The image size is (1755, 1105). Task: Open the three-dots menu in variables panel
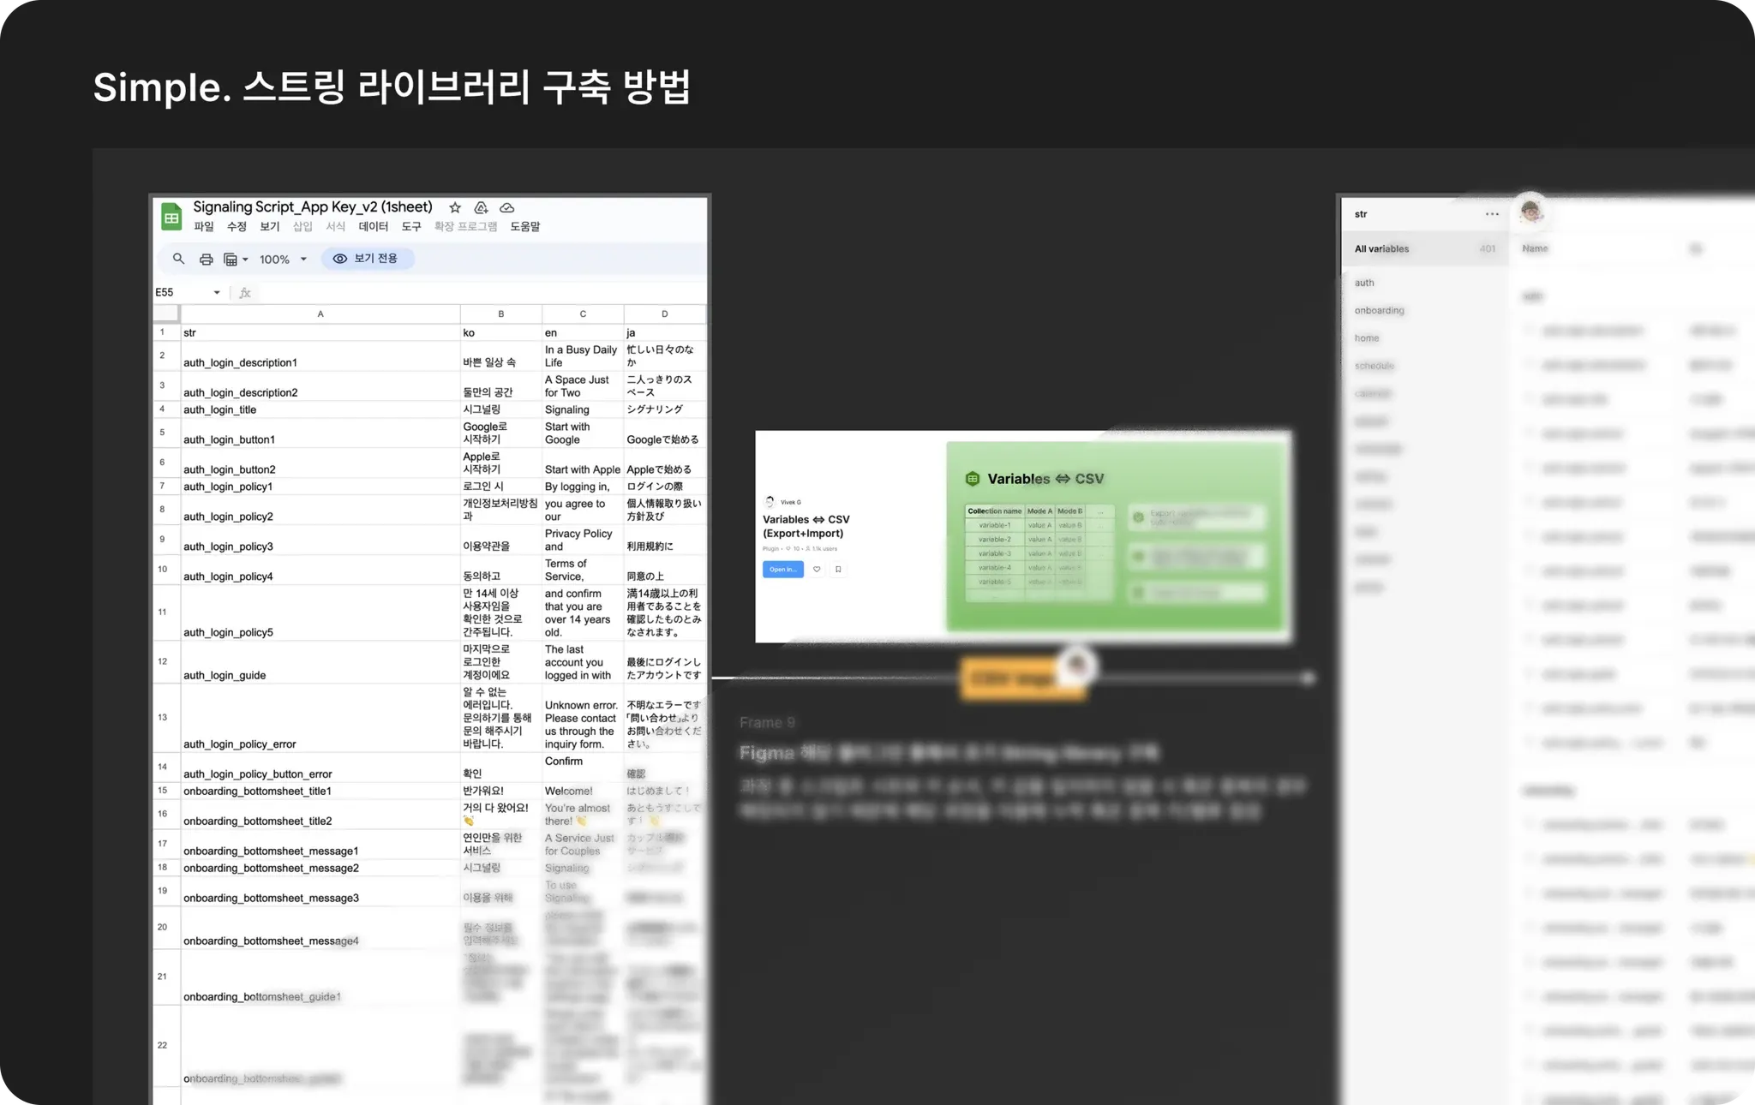tap(1492, 214)
